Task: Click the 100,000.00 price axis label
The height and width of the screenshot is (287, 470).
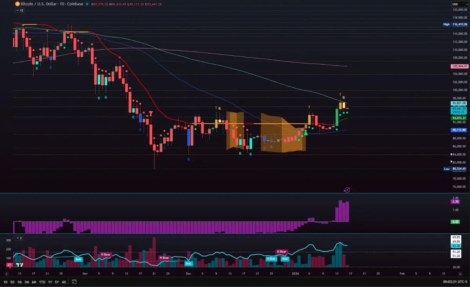Action: point(459,90)
